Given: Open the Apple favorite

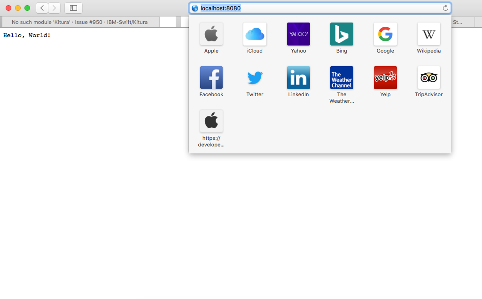Looking at the screenshot, I should click(211, 34).
